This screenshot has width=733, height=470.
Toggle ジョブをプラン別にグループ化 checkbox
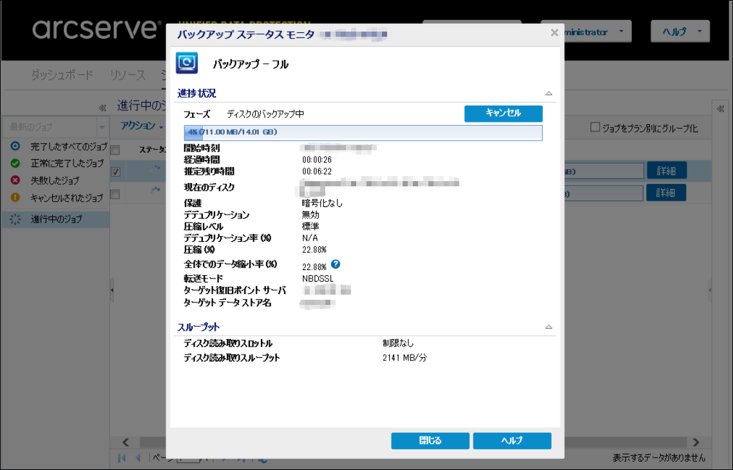pyautogui.click(x=595, y=128)
